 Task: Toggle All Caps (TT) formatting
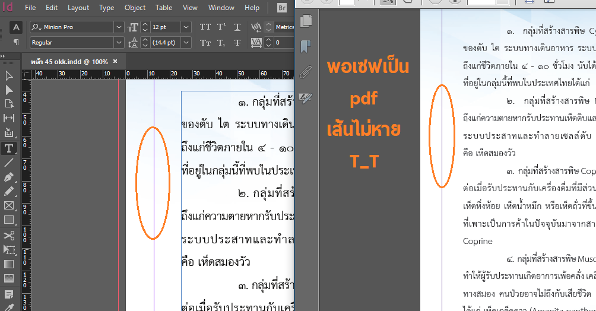click(x=205, y=27)
